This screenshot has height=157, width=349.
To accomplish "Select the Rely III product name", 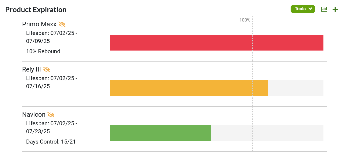I will pos(31,69).
